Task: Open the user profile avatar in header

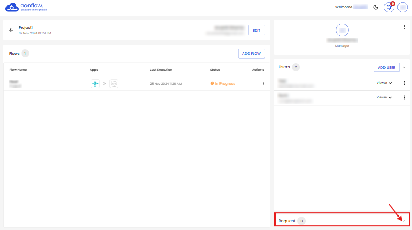Action: point(402,7)
